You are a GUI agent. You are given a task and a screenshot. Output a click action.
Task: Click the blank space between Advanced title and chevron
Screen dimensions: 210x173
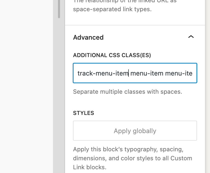(145, 37)
